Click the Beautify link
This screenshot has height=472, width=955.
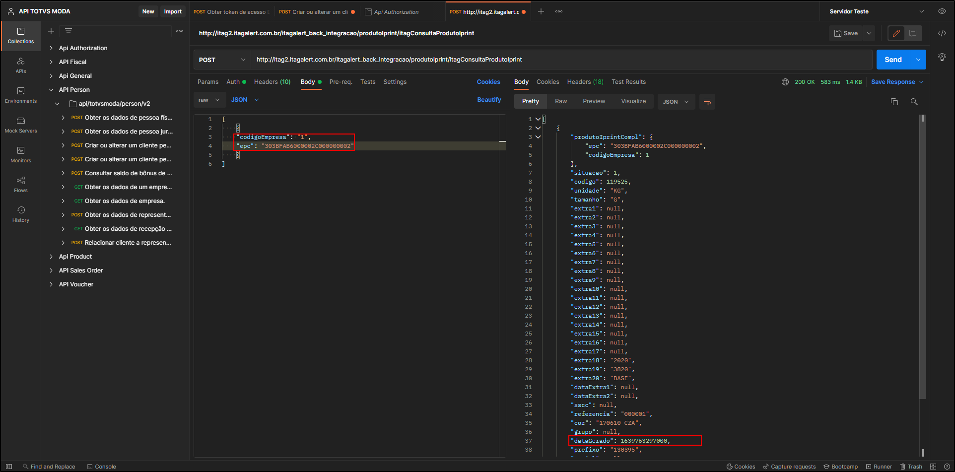coord(489,100)
